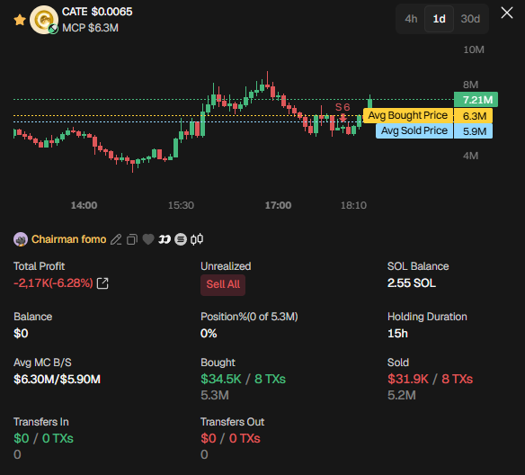The image size is (525, 475).
Task: Click the Avg Sold Price label
Action: click(x=414, y=131)
